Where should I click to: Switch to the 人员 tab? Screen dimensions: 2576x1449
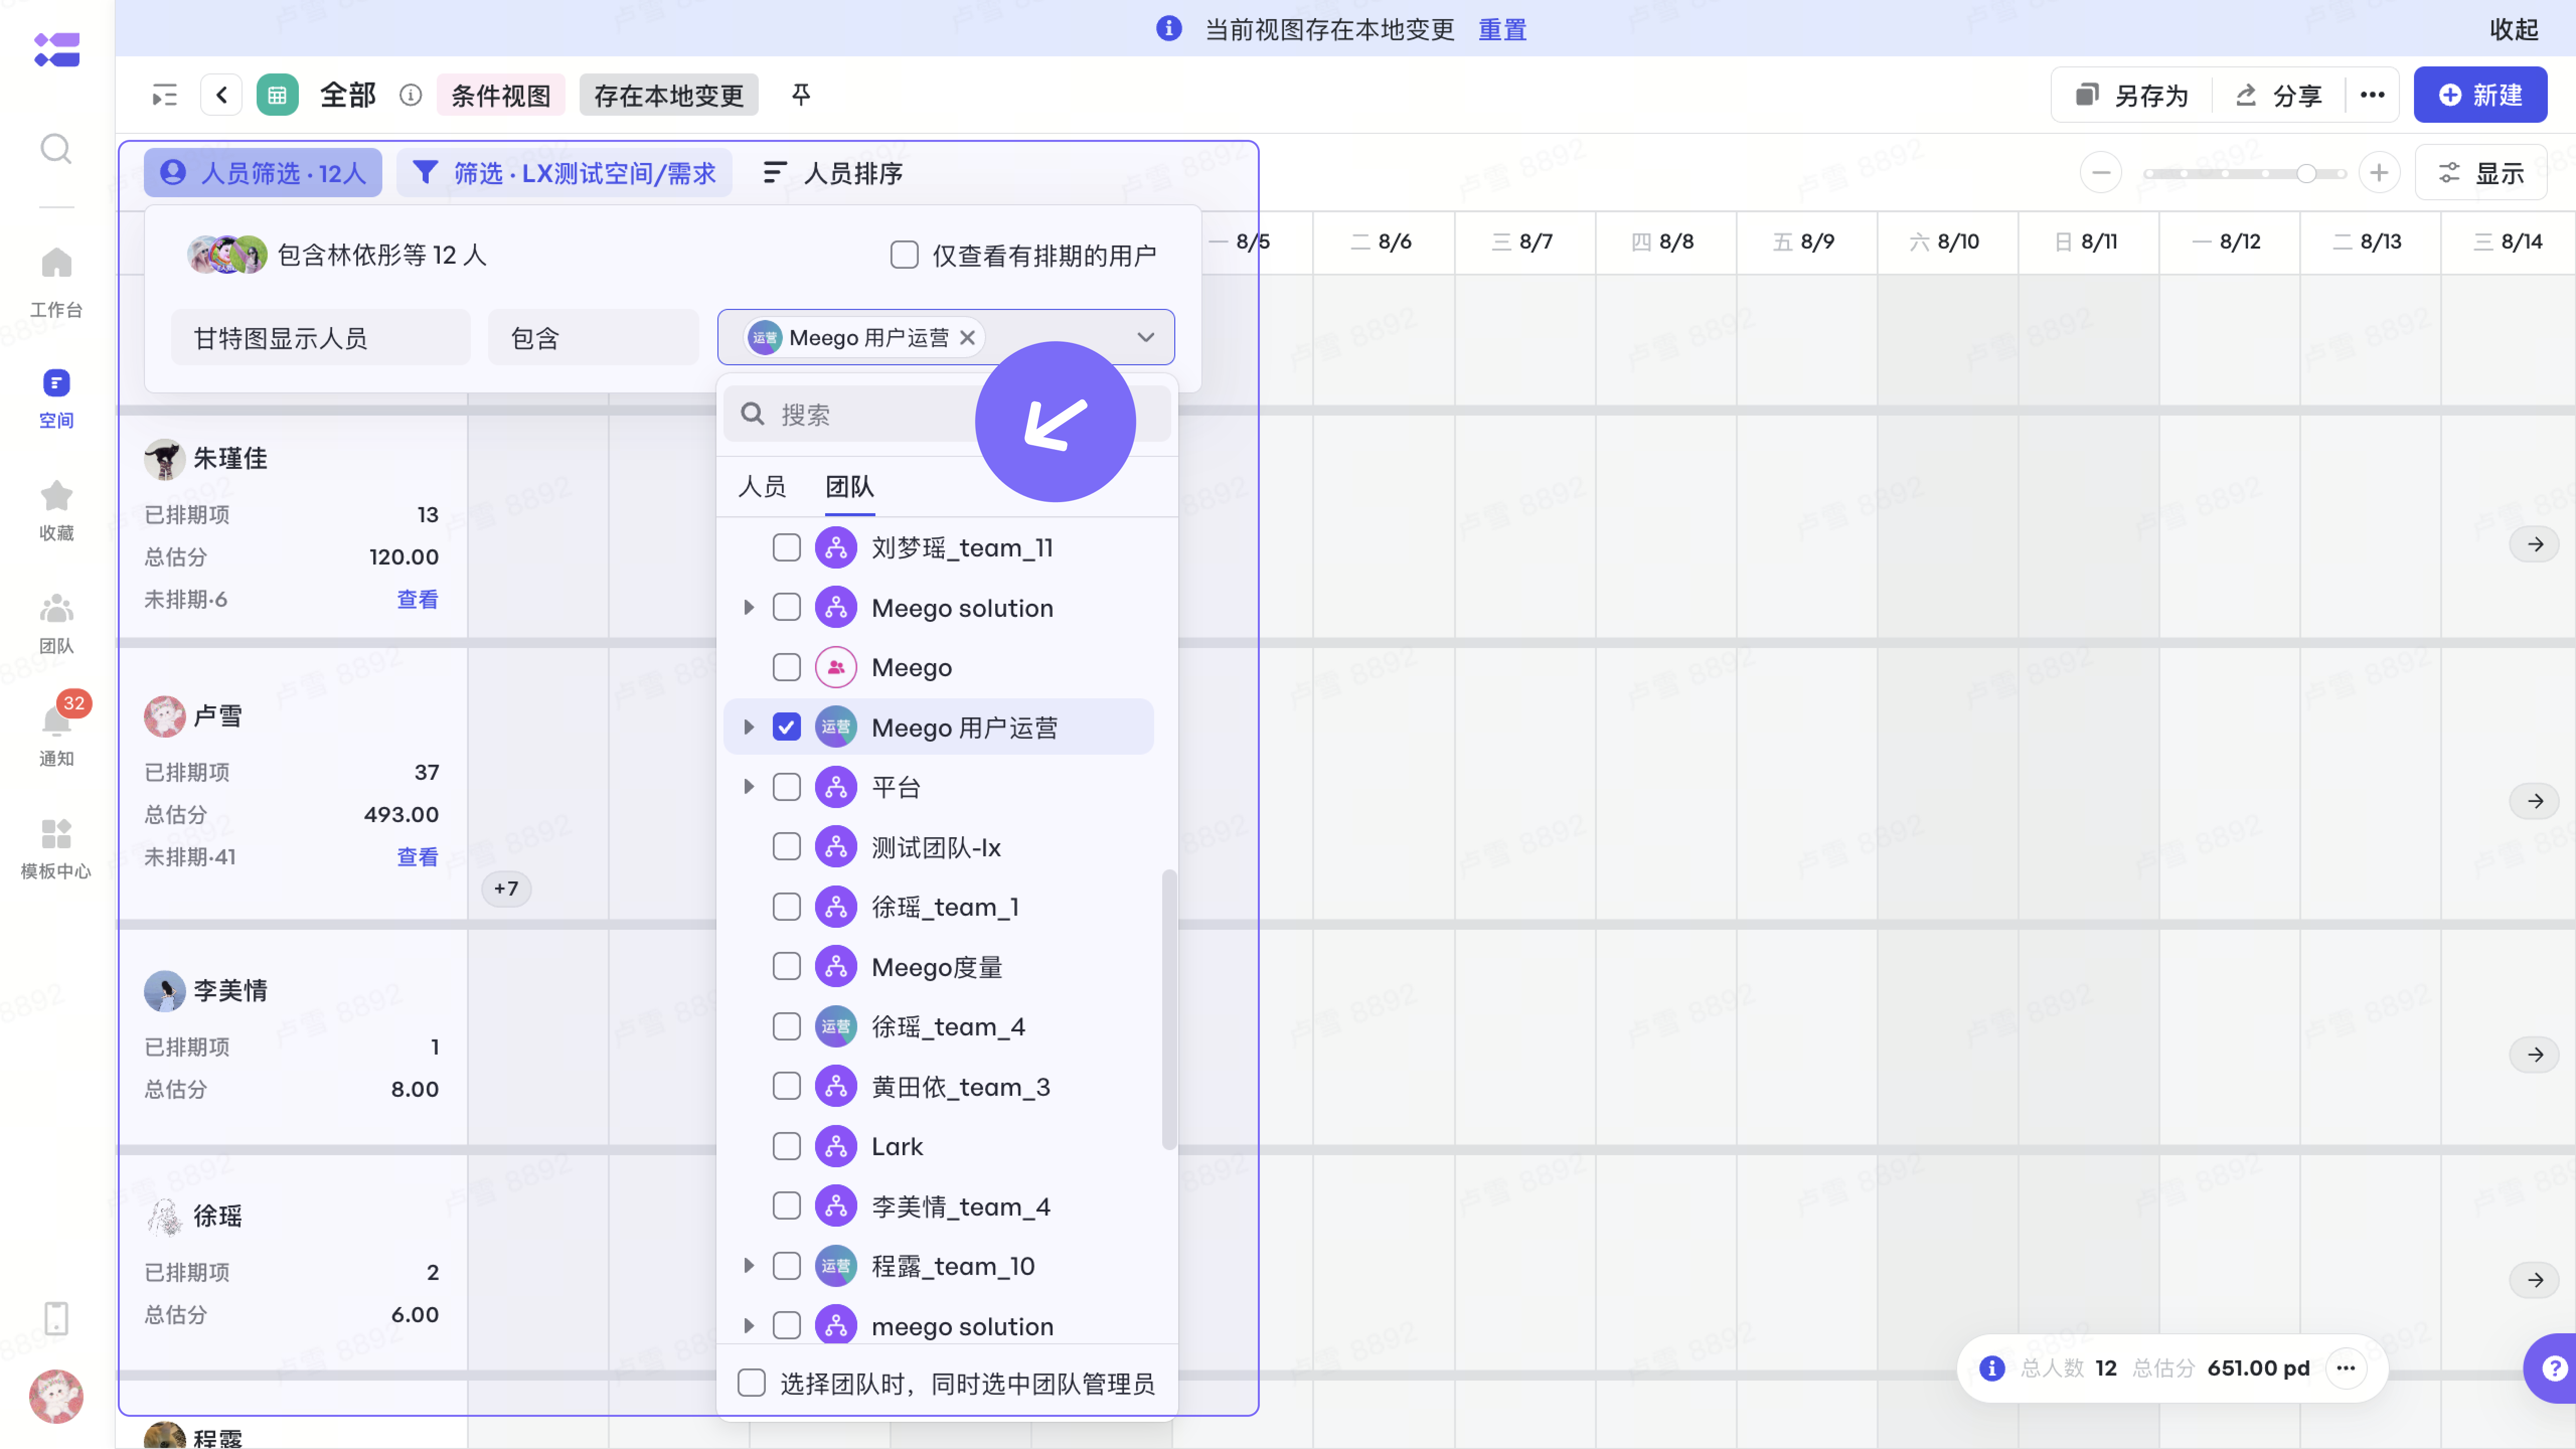(762, 487)
